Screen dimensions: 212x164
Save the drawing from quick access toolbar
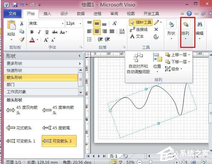coord(15,5)
